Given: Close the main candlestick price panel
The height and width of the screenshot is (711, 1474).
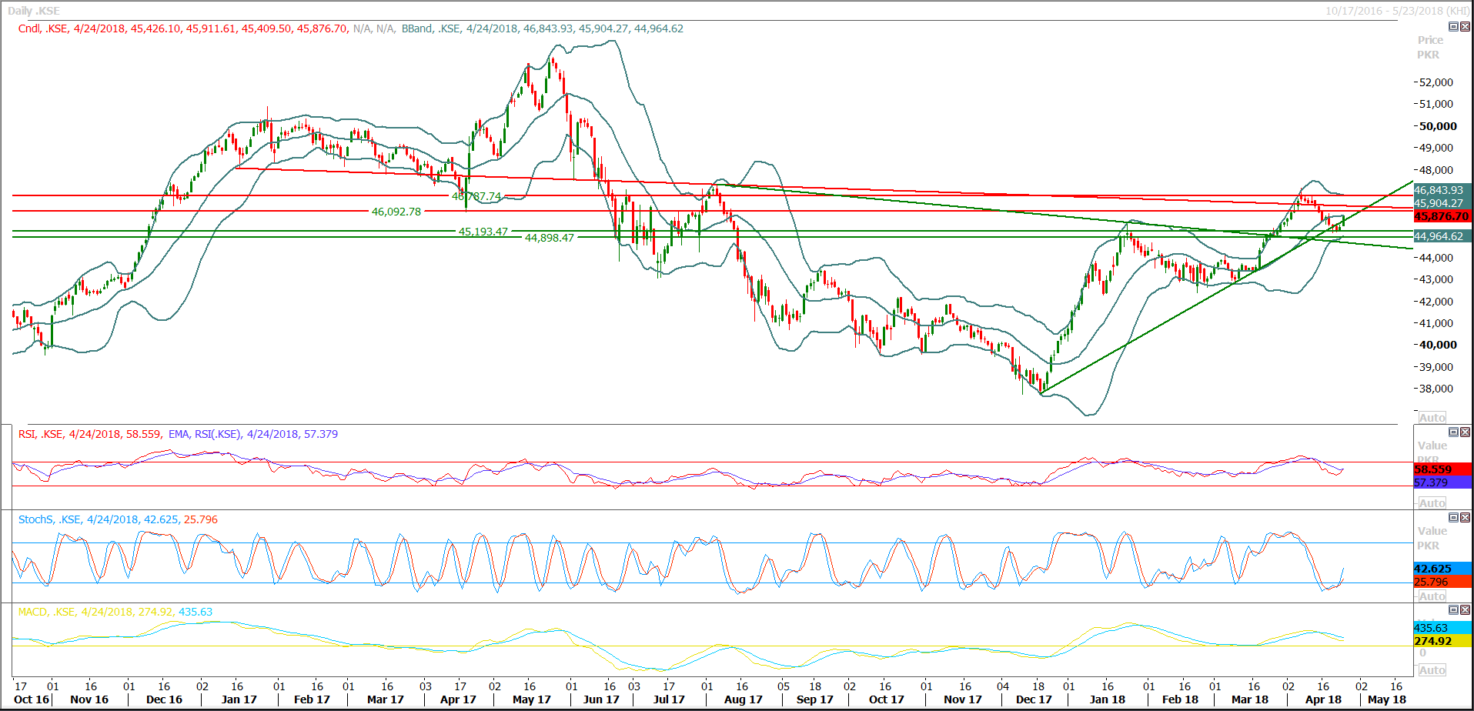Looking at the screenshot, I should click(x=1465, y=27).
